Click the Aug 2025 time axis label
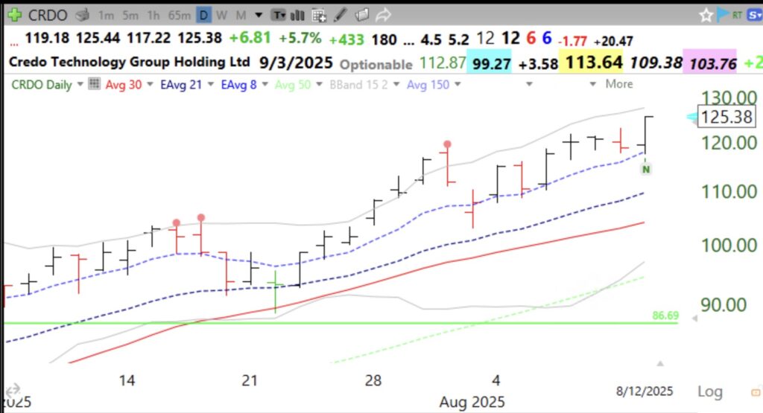Screen dimensions: 763x413 pos(472,402)
